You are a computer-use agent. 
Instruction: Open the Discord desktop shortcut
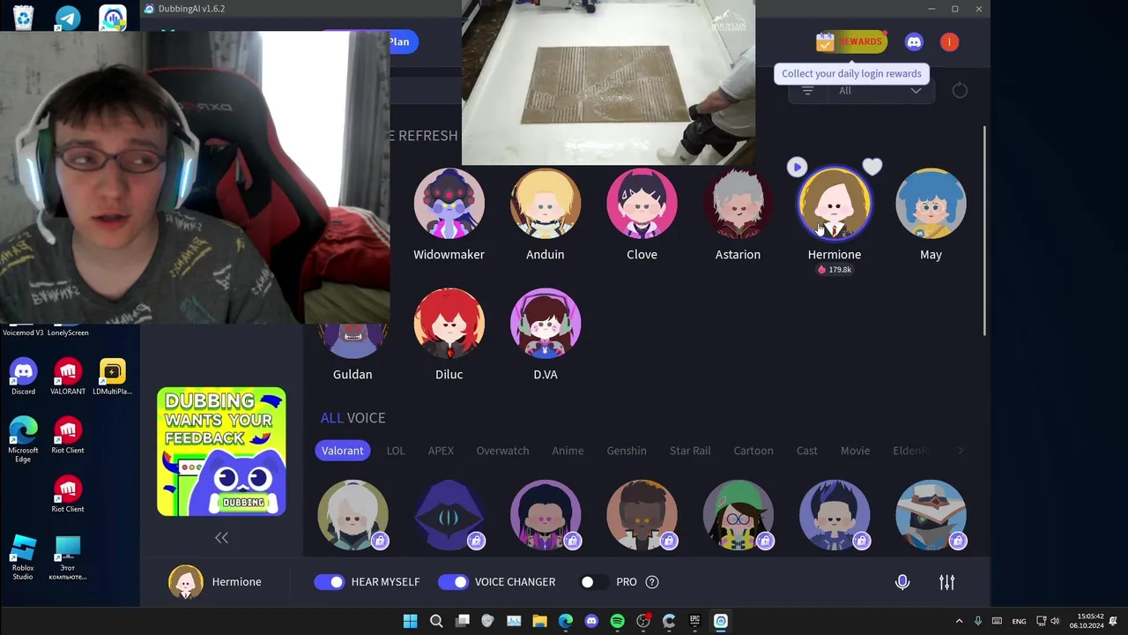tap(23, 377)
